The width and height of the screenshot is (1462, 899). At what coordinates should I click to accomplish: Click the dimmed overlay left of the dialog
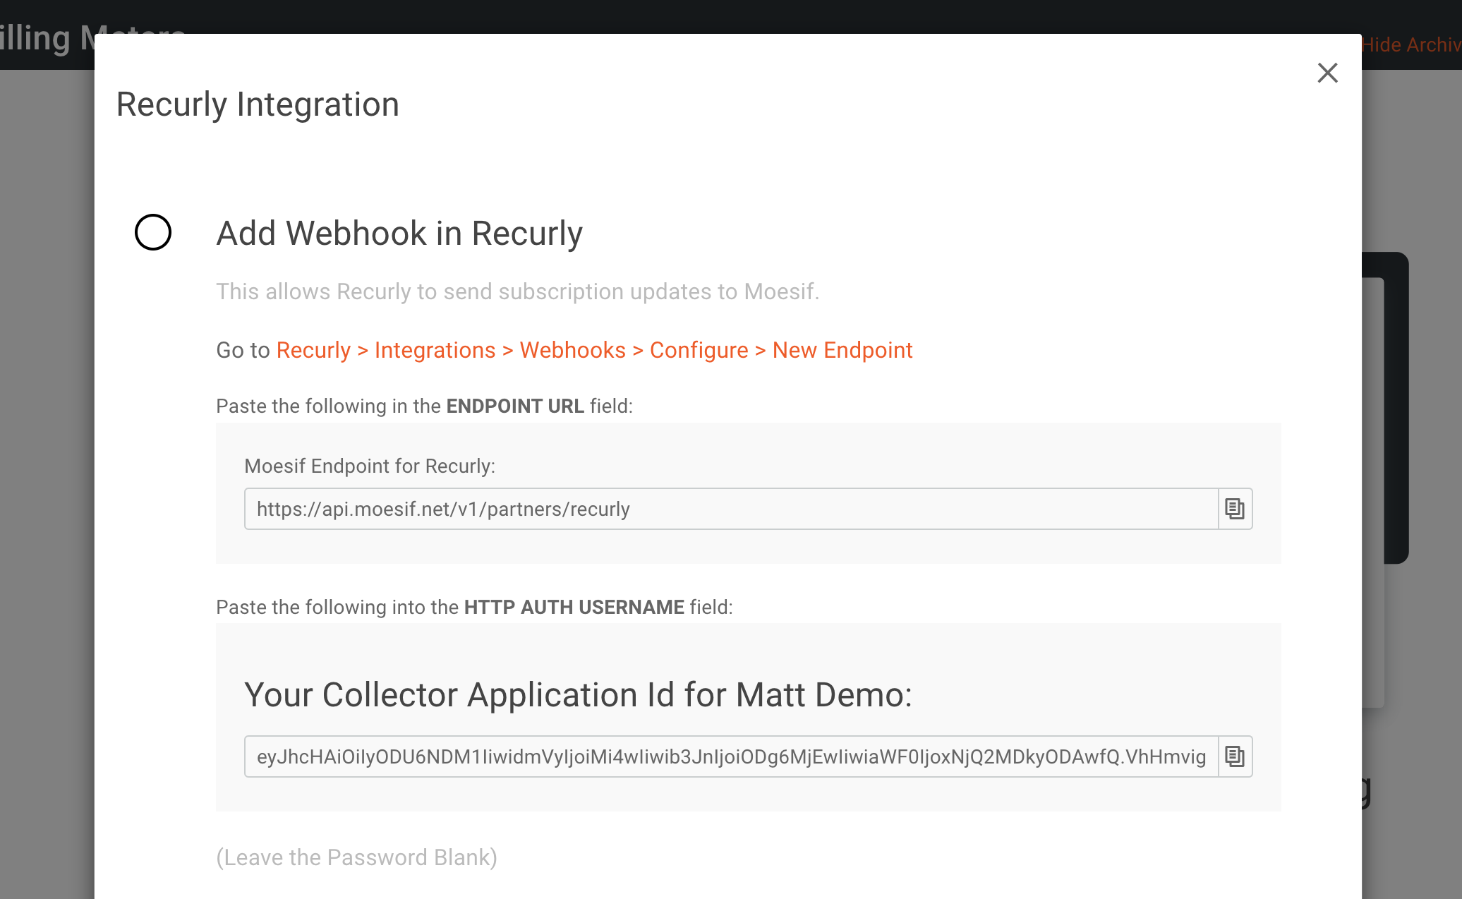pyautogui.click(x=47, y=480)
